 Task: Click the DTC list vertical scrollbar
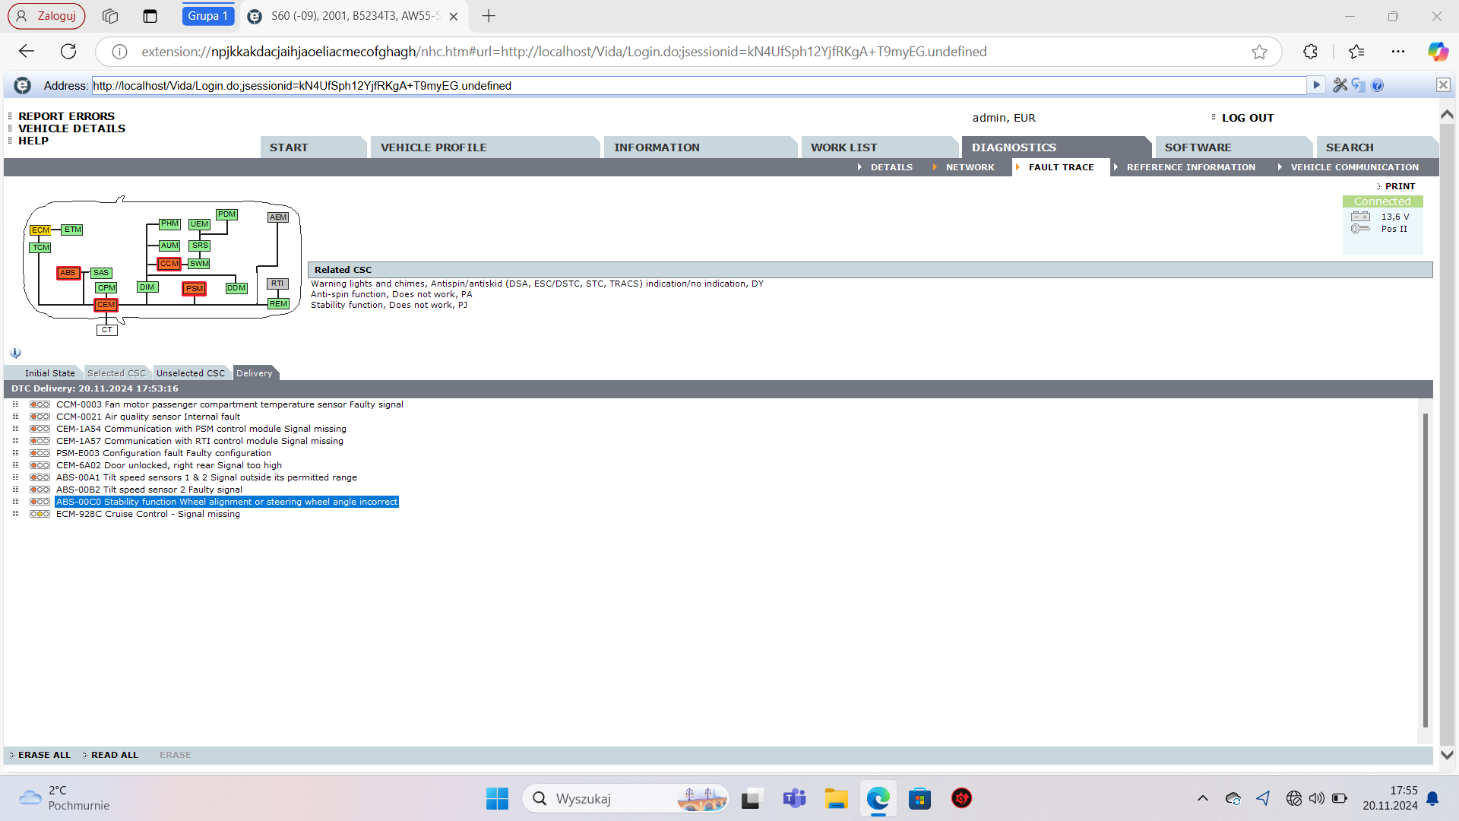pos(1425,570)
